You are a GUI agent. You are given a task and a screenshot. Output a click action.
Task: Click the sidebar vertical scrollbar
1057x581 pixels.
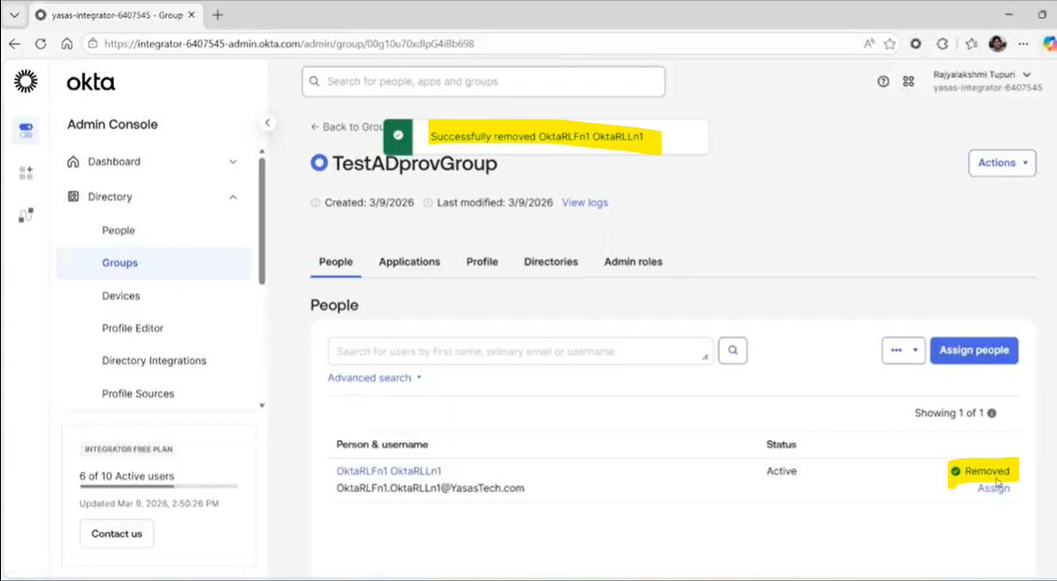(x=262, y=222)
